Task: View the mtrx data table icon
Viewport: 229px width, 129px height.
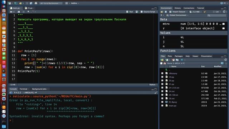Action: (223, 24)
